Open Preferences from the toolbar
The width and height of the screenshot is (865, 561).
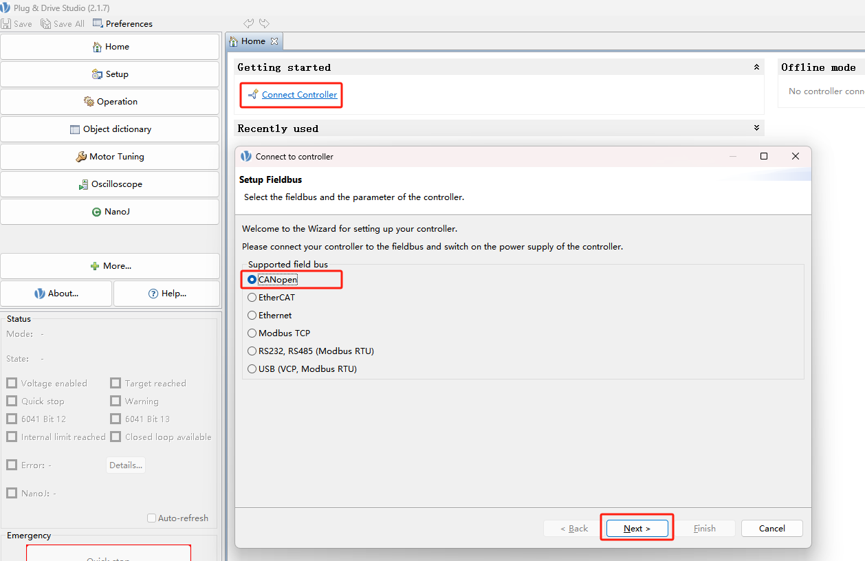(122, 23)
